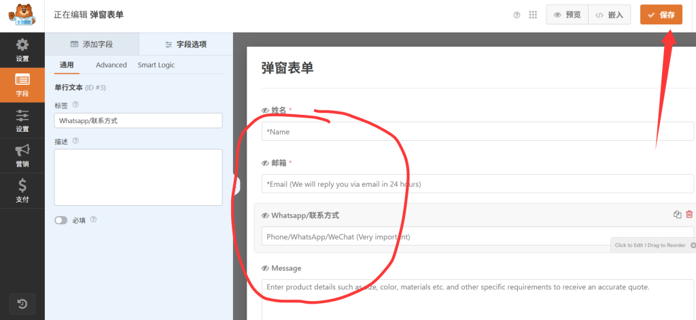Image resolution: width=696 pixels, height=320 pixels.
Task: Duplicate the Whatsapp/联系方式 field
Action: (x=677, y=215)
